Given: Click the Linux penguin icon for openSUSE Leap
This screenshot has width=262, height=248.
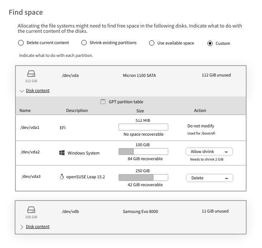Looking at the screenshot, I should tap(62, 177).
